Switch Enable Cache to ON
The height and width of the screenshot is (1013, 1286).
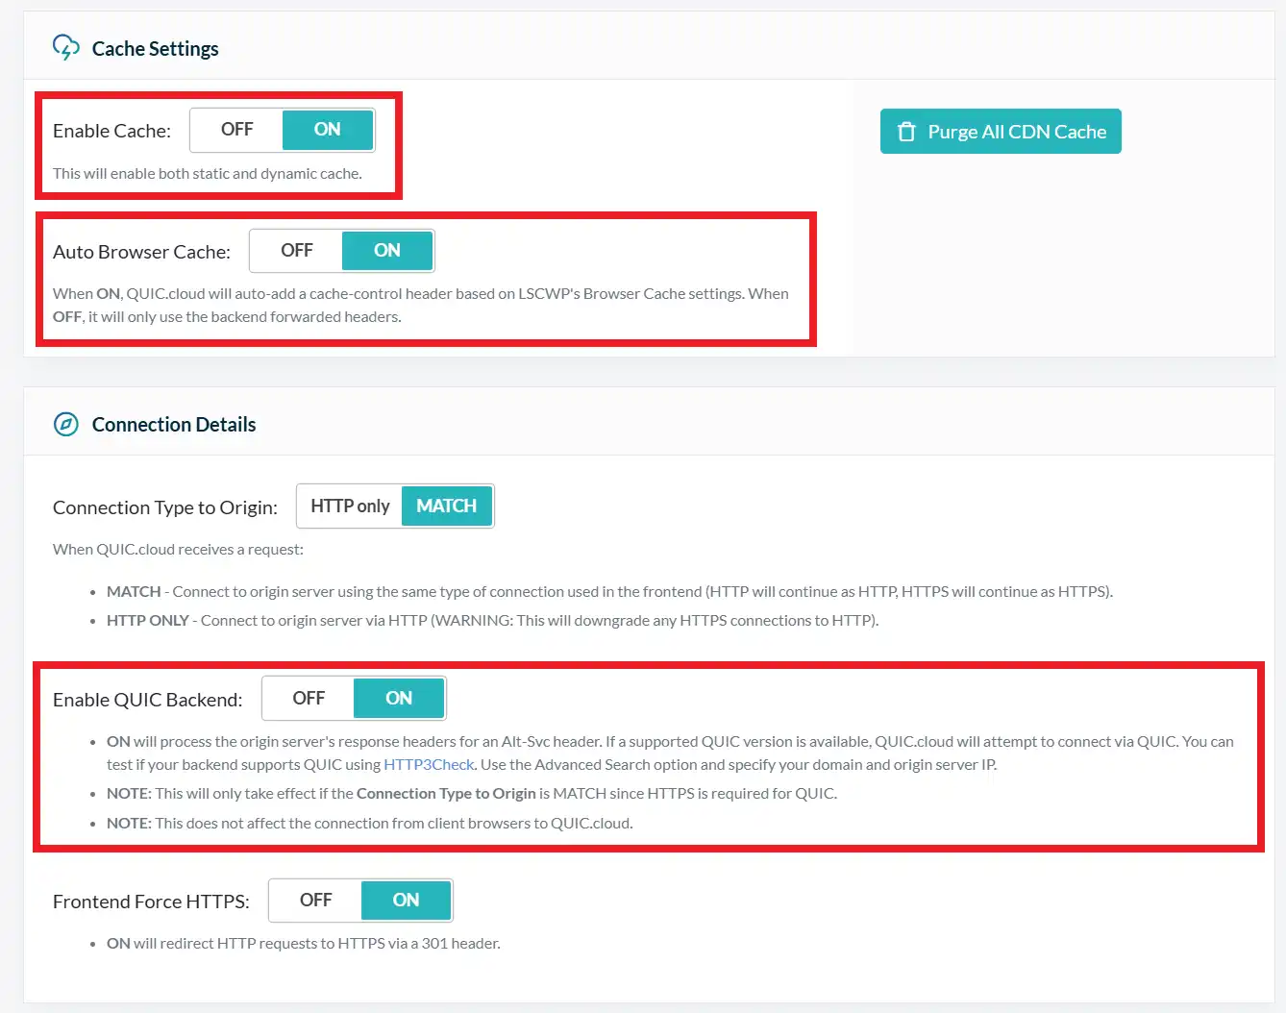327,130
